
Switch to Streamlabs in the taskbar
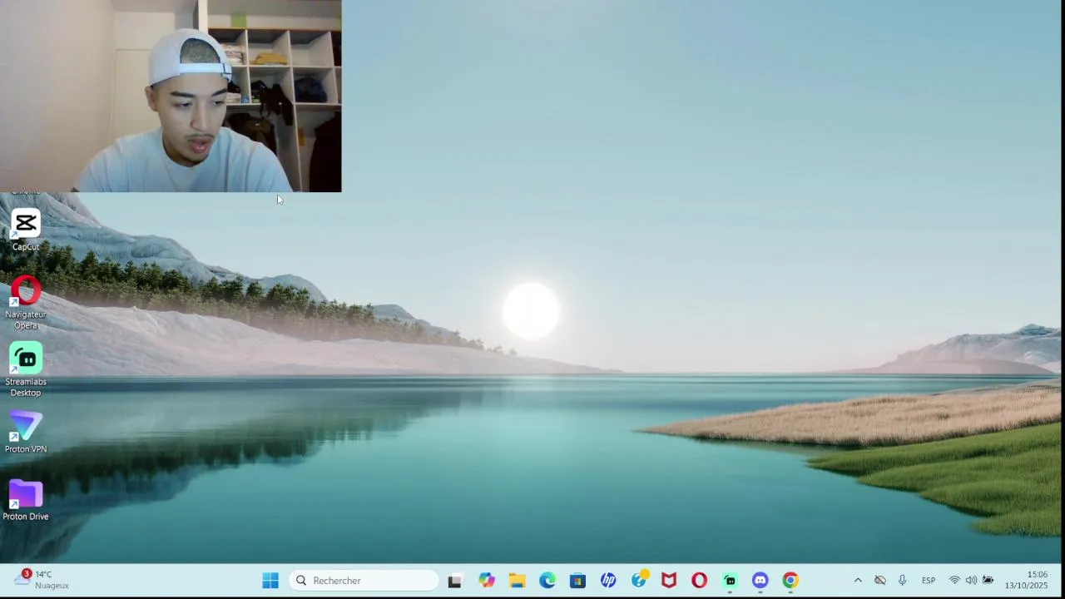tap(730, 581)
